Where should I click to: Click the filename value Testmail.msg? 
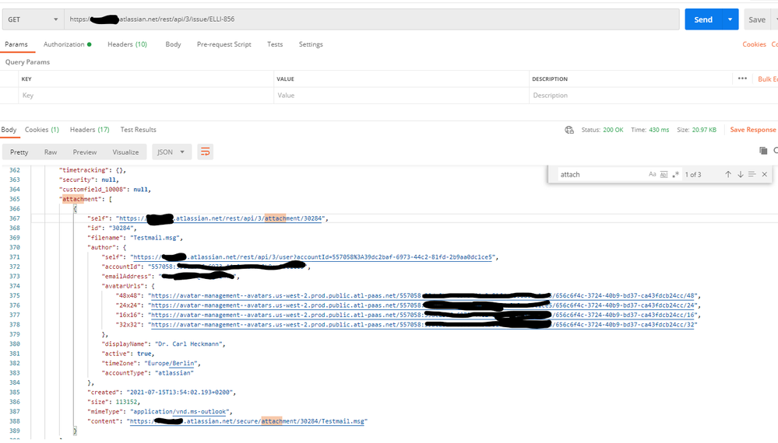click(x=155, y=238)
